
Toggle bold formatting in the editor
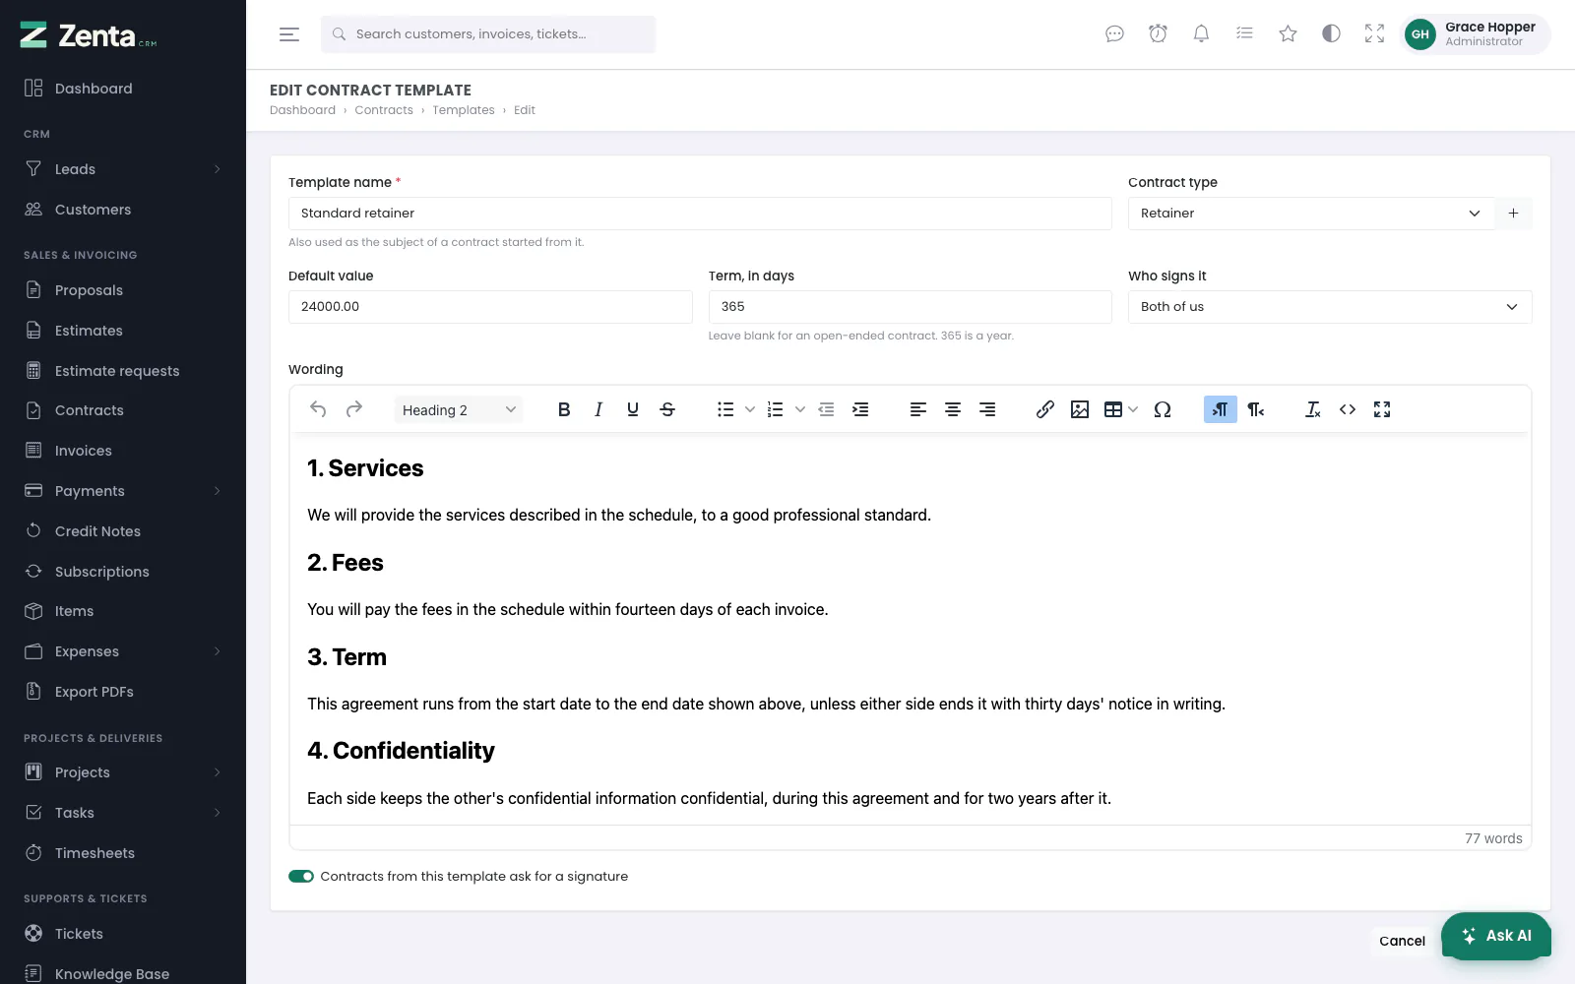[564, 409]
